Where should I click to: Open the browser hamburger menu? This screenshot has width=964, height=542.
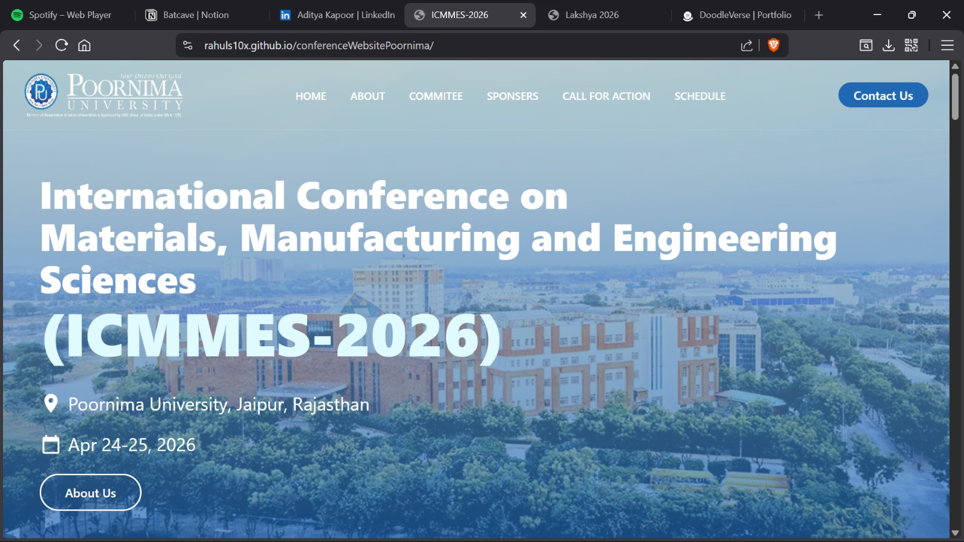click(946, 45)
